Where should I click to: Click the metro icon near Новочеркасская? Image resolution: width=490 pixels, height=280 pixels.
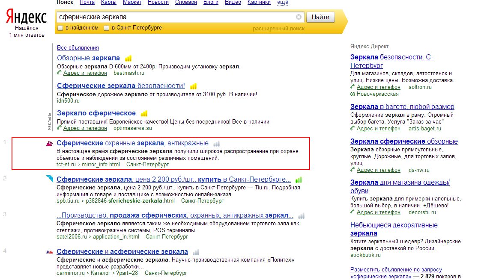point(353,94)
